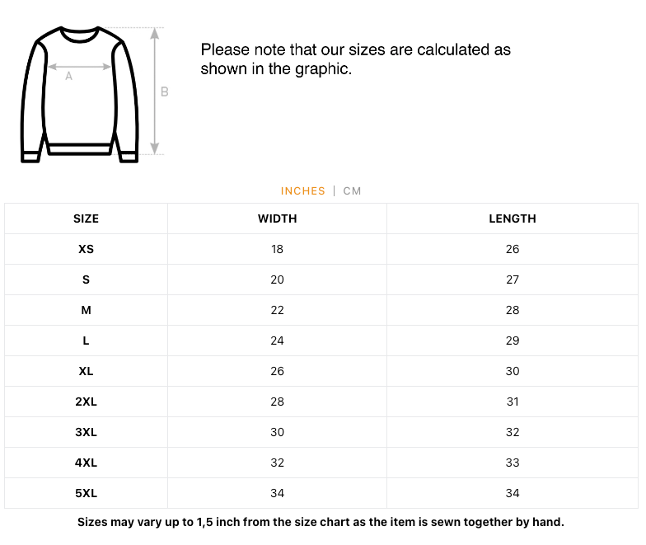
Task: Select the 2XL size row label
Action: [86, 402]
